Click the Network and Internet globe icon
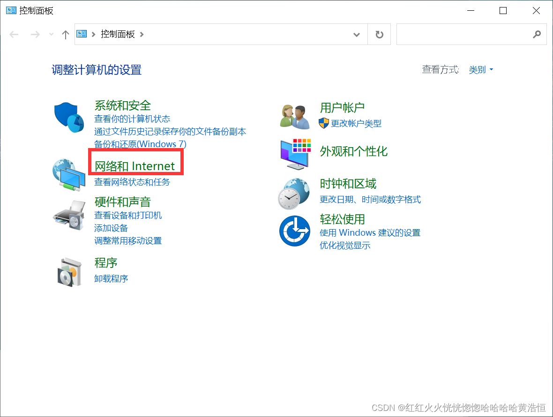This screenshot has height=417, width=553. [x=69, y=175]
